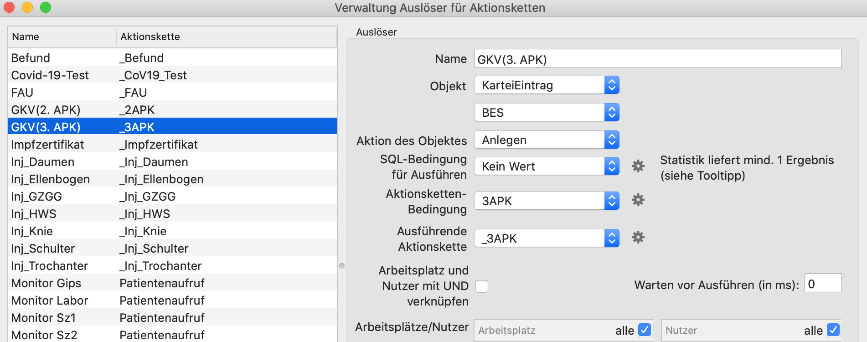The width and height of the screenshot is (867, 342).
Task: Sort list by Aktionskette column header
Action: 227,37
